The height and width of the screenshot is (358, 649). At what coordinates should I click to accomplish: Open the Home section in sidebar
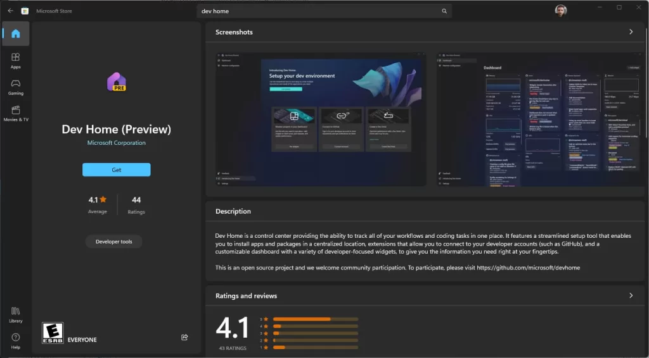click(x=16, y=34)
